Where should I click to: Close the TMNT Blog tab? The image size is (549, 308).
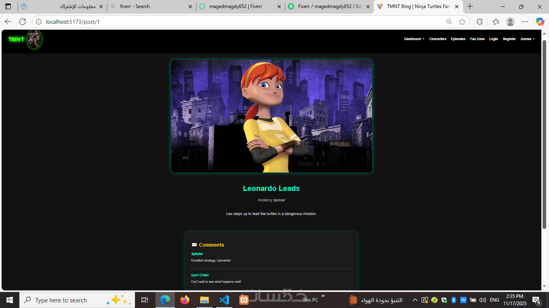click(x=457, y=6)
